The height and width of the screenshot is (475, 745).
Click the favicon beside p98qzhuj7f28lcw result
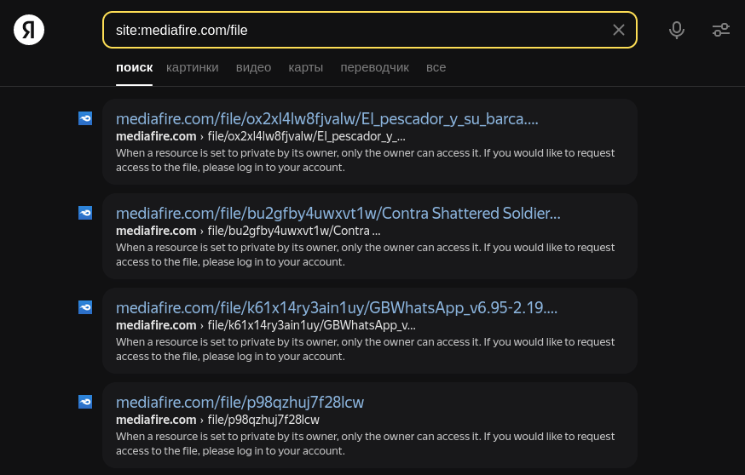coord(85,402)
